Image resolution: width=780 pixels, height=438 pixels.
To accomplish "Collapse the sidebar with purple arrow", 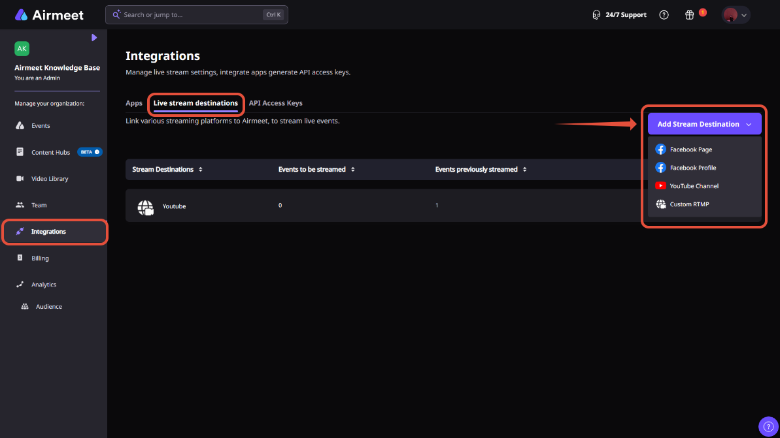I will coord(94,38).
